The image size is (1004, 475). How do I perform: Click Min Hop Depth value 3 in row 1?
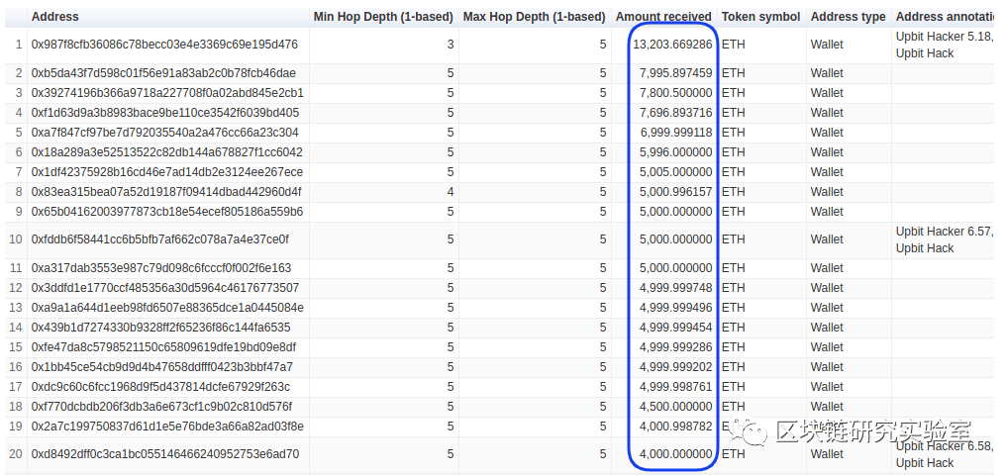451,45
